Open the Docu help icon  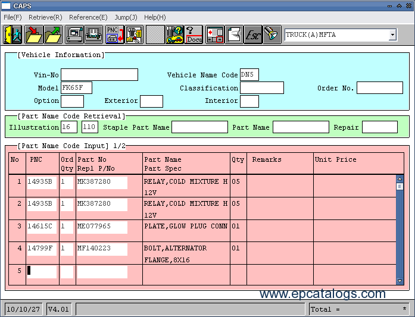coord(194,34)
